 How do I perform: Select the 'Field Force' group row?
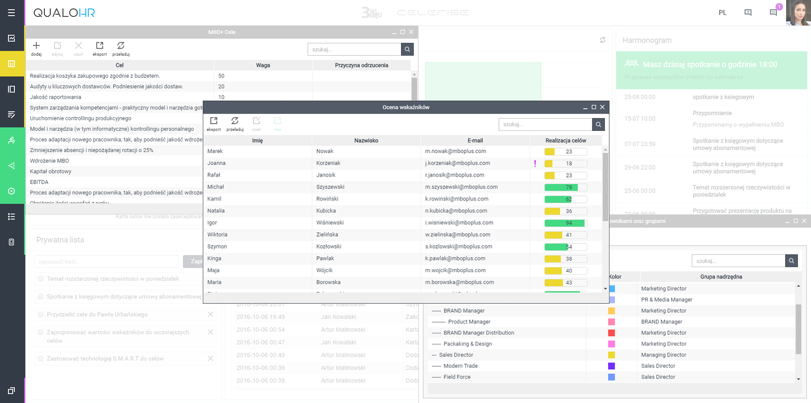click(611, 377)
